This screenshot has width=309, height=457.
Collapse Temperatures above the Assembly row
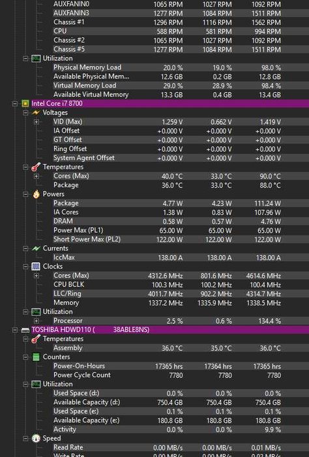25,339
